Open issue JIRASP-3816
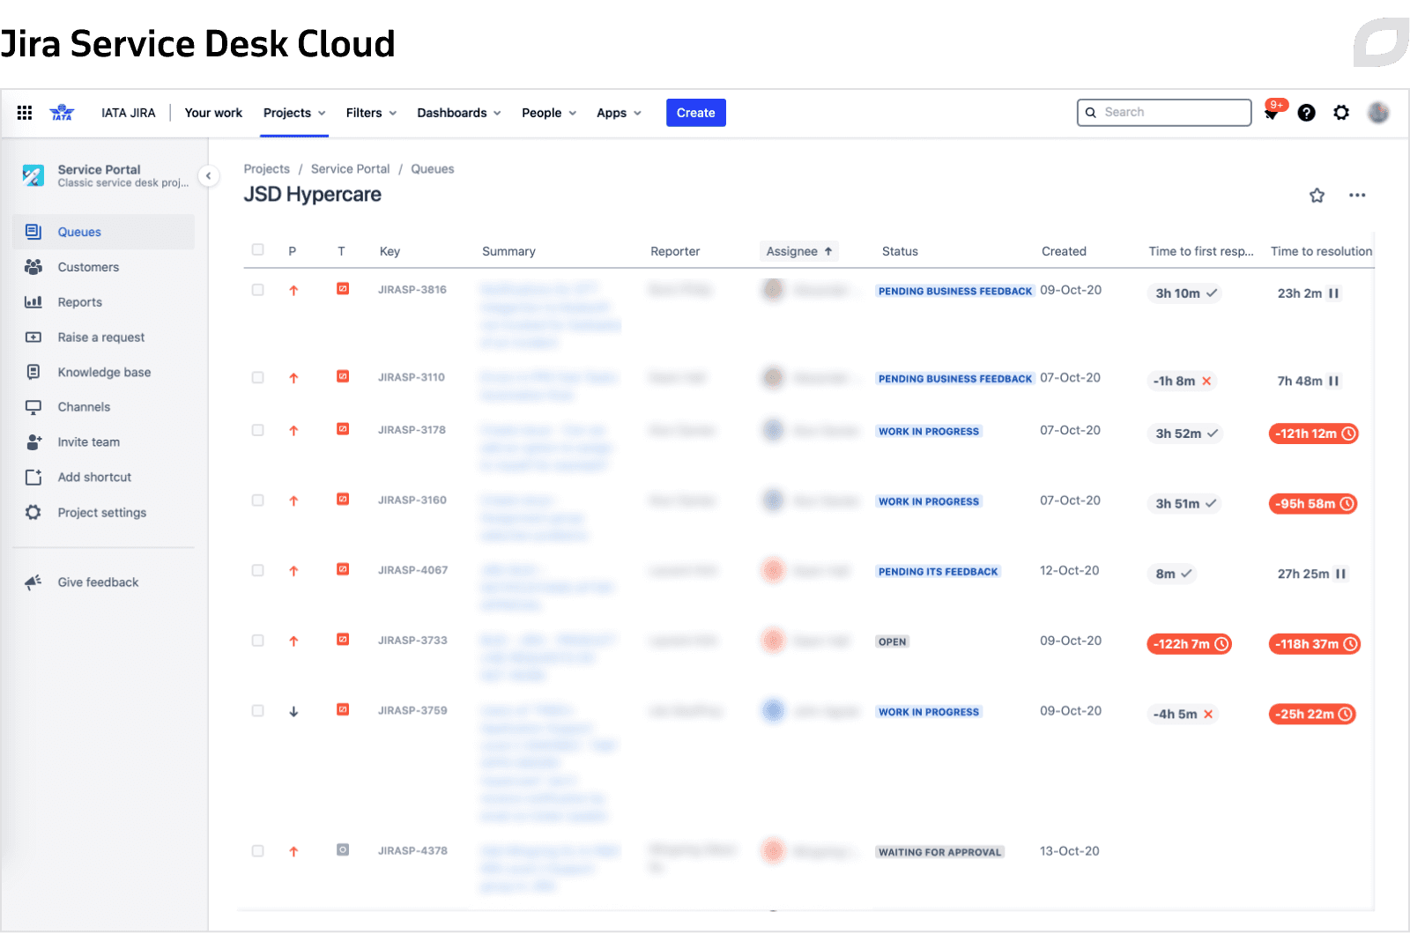1410x934 pixels. click(412, 289)
